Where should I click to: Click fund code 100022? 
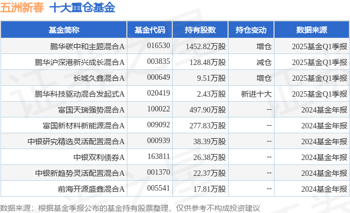pyautogui.click(x=159, y=109)
